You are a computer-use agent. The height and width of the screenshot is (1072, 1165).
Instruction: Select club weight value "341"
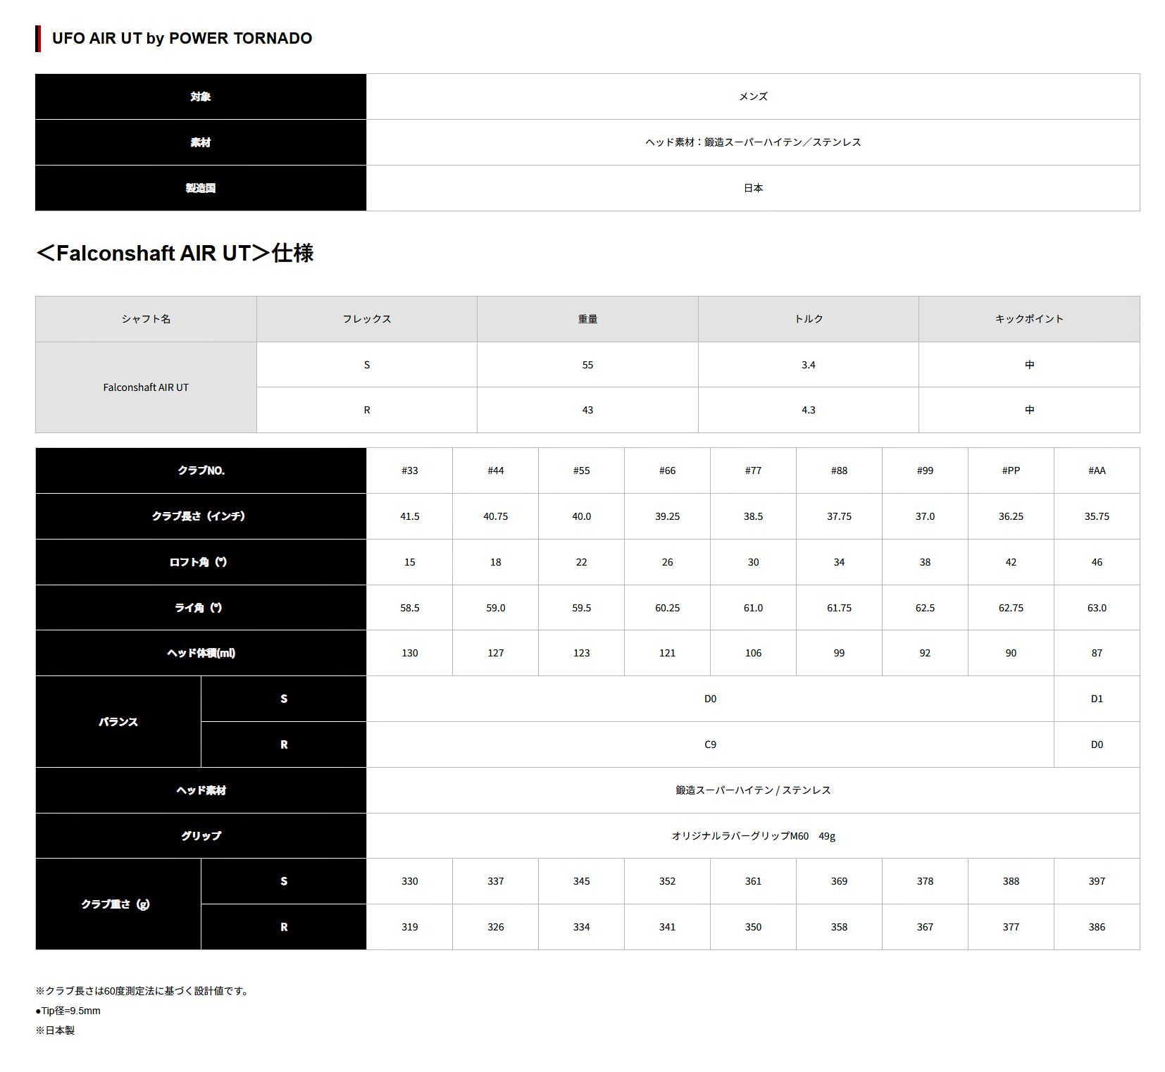(667, 927)
